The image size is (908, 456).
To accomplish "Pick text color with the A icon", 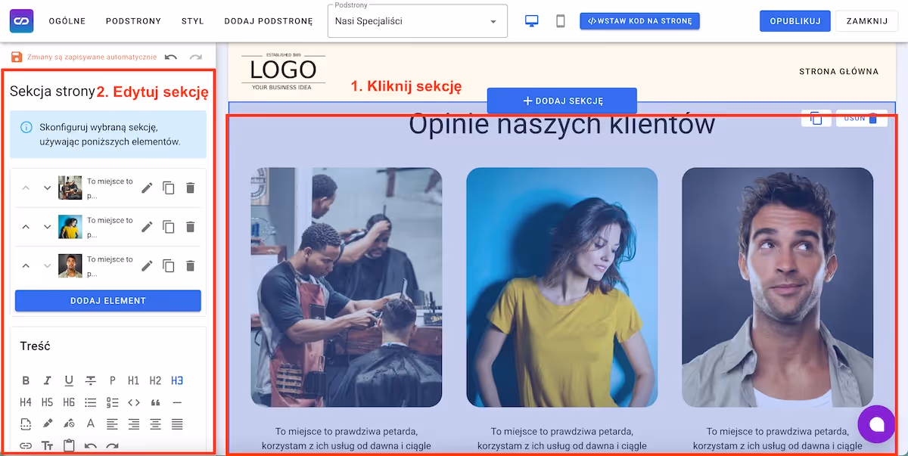I will [91, 423].
